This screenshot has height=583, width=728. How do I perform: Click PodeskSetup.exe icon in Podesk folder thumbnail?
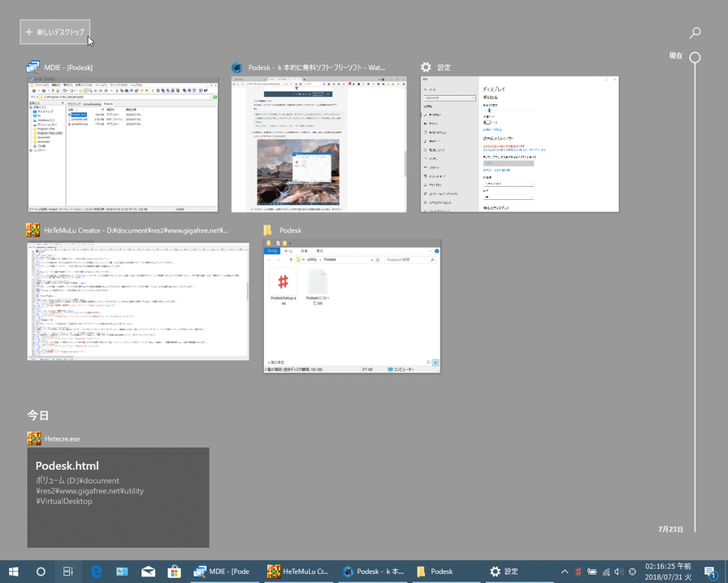[284, 282]
